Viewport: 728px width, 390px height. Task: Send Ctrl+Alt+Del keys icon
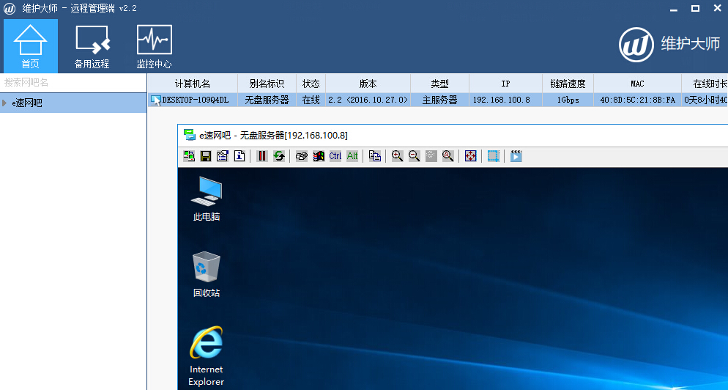tap(301, 156)
